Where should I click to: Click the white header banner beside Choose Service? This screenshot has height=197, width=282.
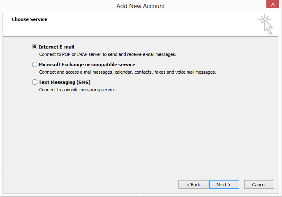[x=144, y=24]
